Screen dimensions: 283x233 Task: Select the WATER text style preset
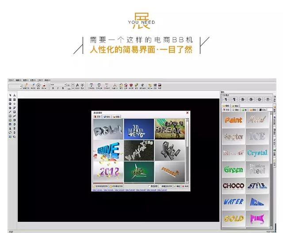(233, 202)
